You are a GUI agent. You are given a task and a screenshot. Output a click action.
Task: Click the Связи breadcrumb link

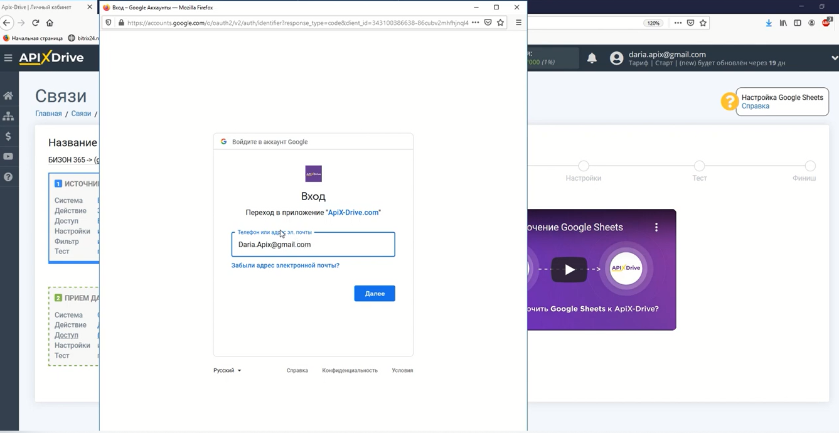tap(81, 114)
